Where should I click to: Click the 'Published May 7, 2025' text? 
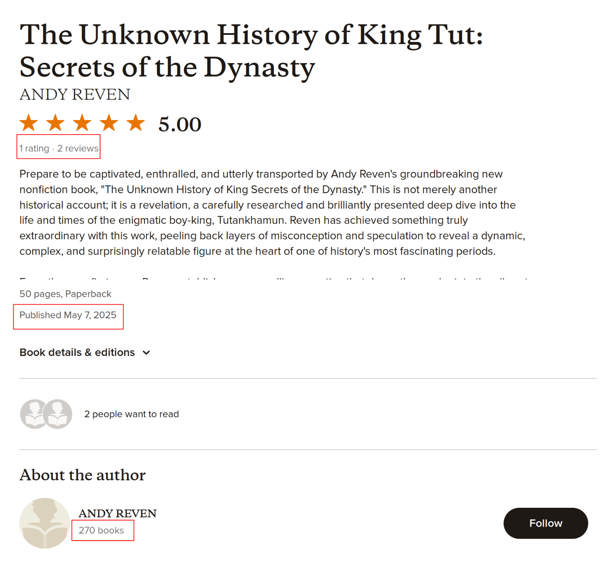pyautogui.click(x=68, y=315)
